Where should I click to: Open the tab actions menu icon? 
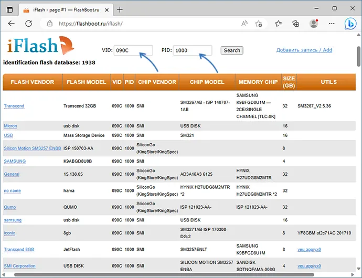point(9,9)
